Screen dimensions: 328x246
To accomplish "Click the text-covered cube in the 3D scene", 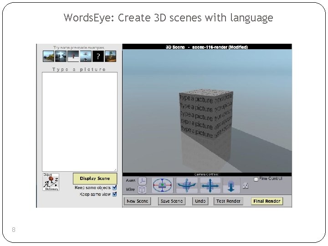I will click(206, 114).
